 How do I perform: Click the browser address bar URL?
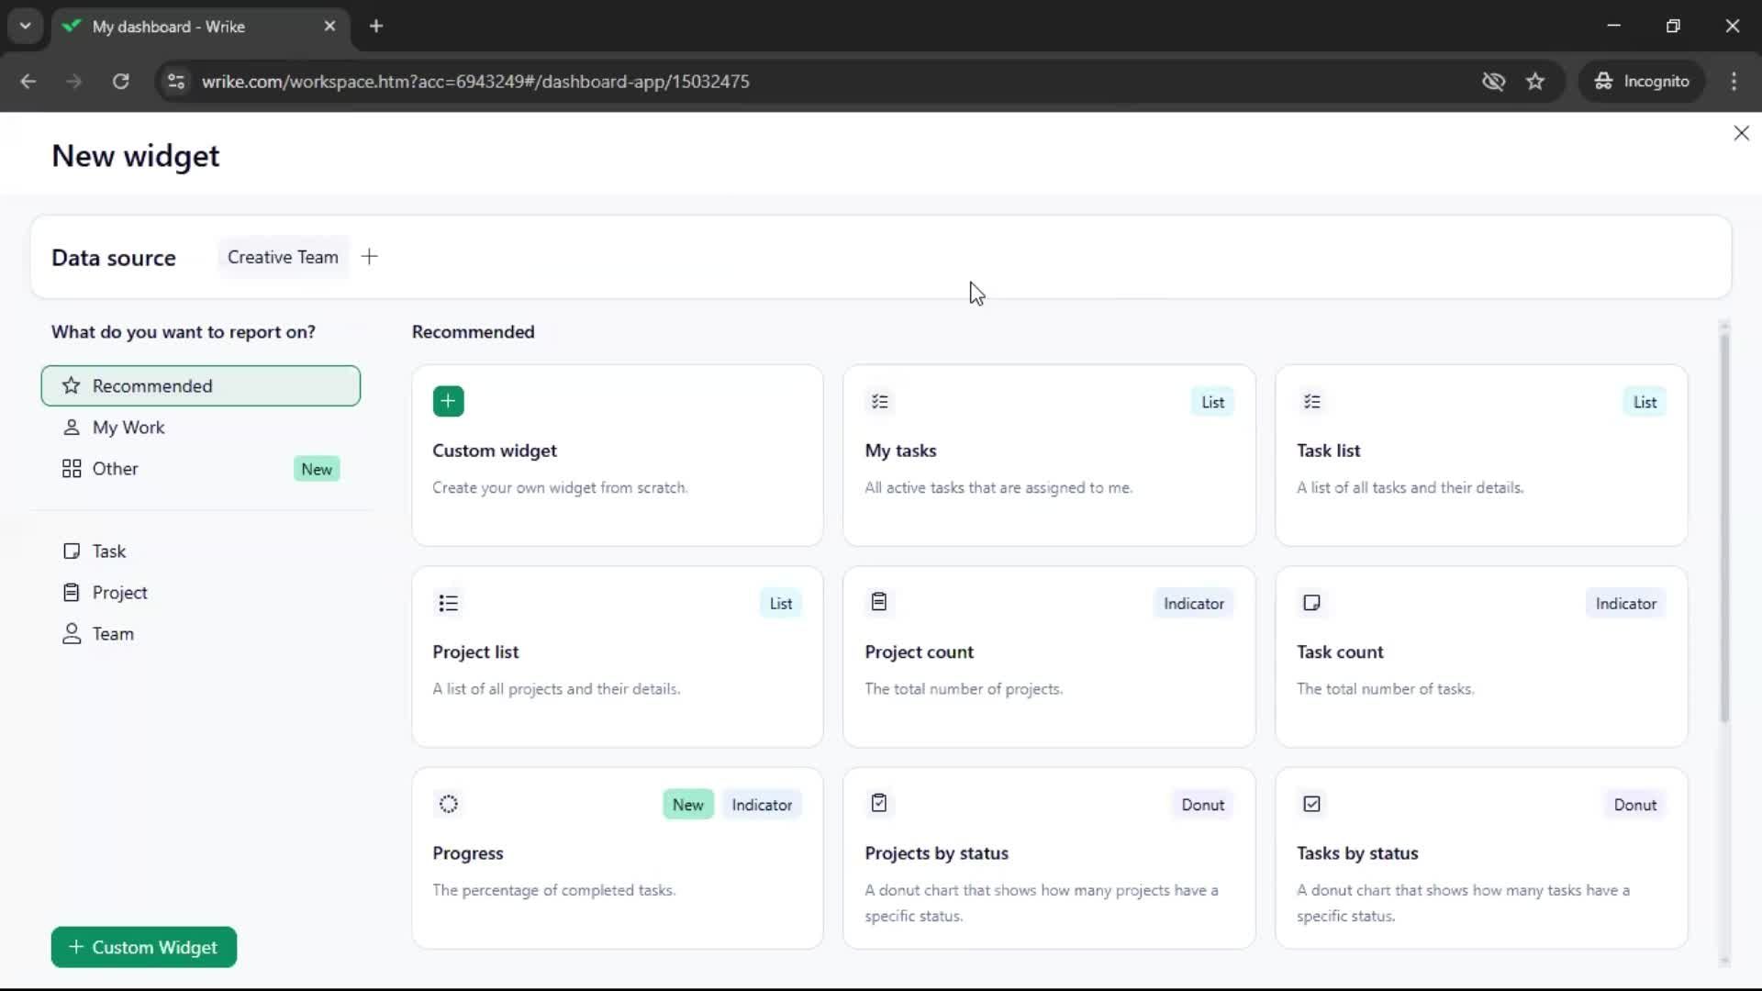click(475, 81)
